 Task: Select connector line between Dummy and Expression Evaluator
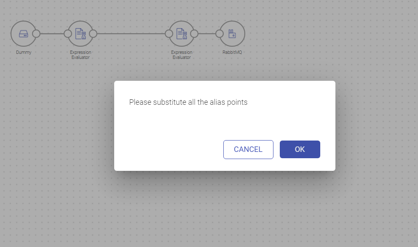coord(52,34)
